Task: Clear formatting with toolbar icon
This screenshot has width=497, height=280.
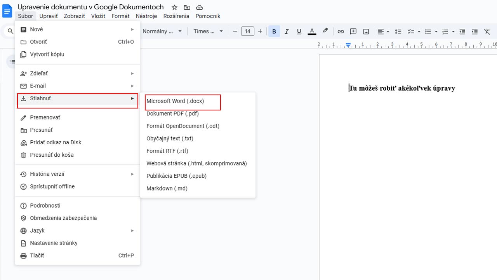Action: [x=487, y=31]
